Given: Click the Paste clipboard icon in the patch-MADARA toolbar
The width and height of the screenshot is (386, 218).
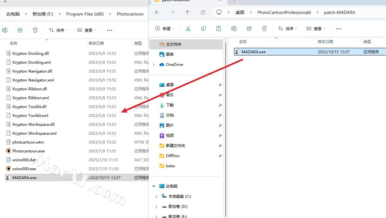Looking at the screenshot, I should pos(219,29).
